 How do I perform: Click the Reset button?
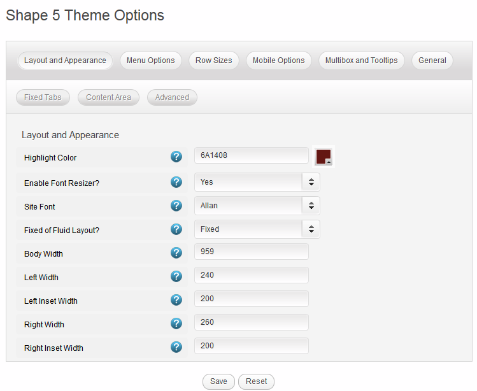click(x=256, y=381)
